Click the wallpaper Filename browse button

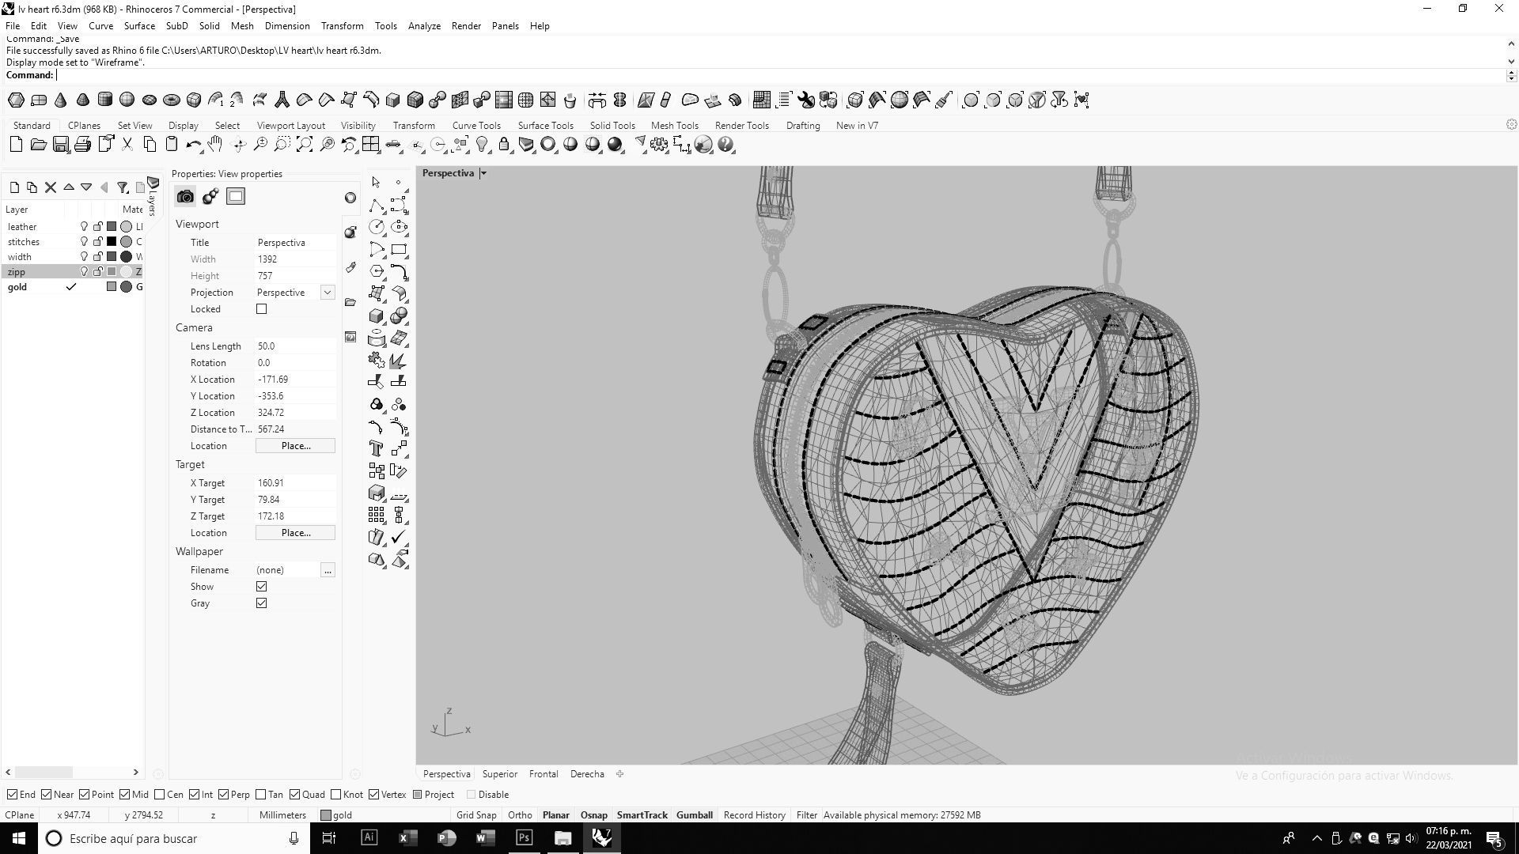click(327, 570)
